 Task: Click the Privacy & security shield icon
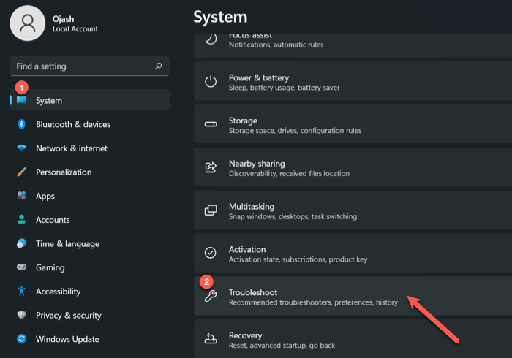[21, 315]
